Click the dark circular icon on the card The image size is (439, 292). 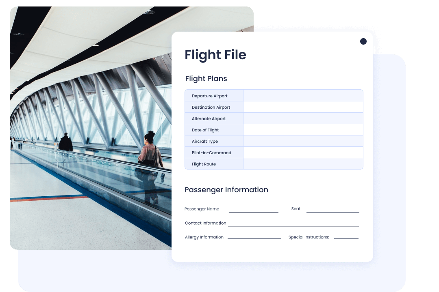(x=363, y=41)
